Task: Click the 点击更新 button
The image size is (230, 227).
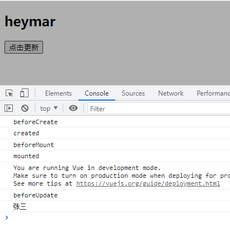Action: tap(24, 48)
